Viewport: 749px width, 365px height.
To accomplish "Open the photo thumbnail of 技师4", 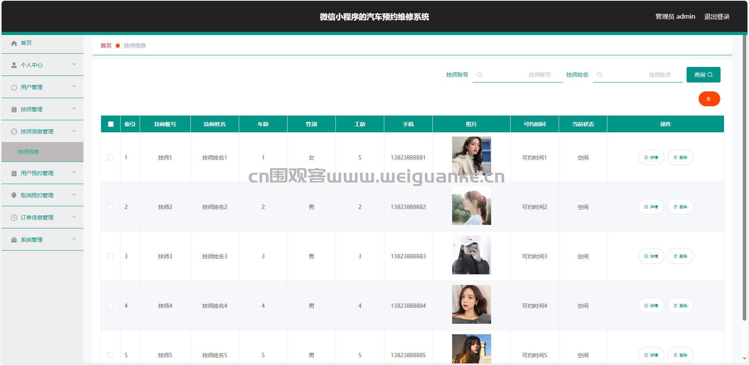I will [x=471, y=304].
